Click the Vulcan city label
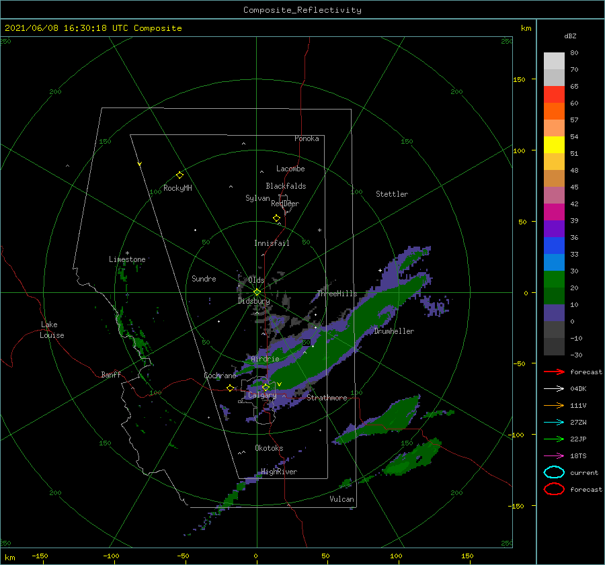The width and height of the screenshot is (605, 565). [342, 499]
